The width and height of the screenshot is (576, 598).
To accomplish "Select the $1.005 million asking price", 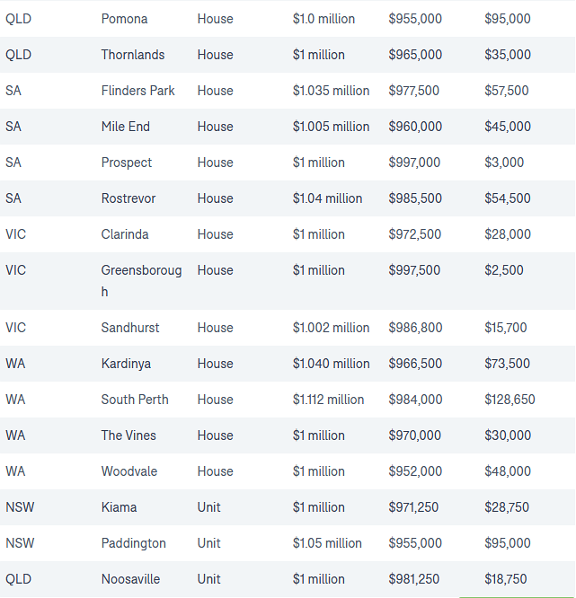I will (331, 127).
